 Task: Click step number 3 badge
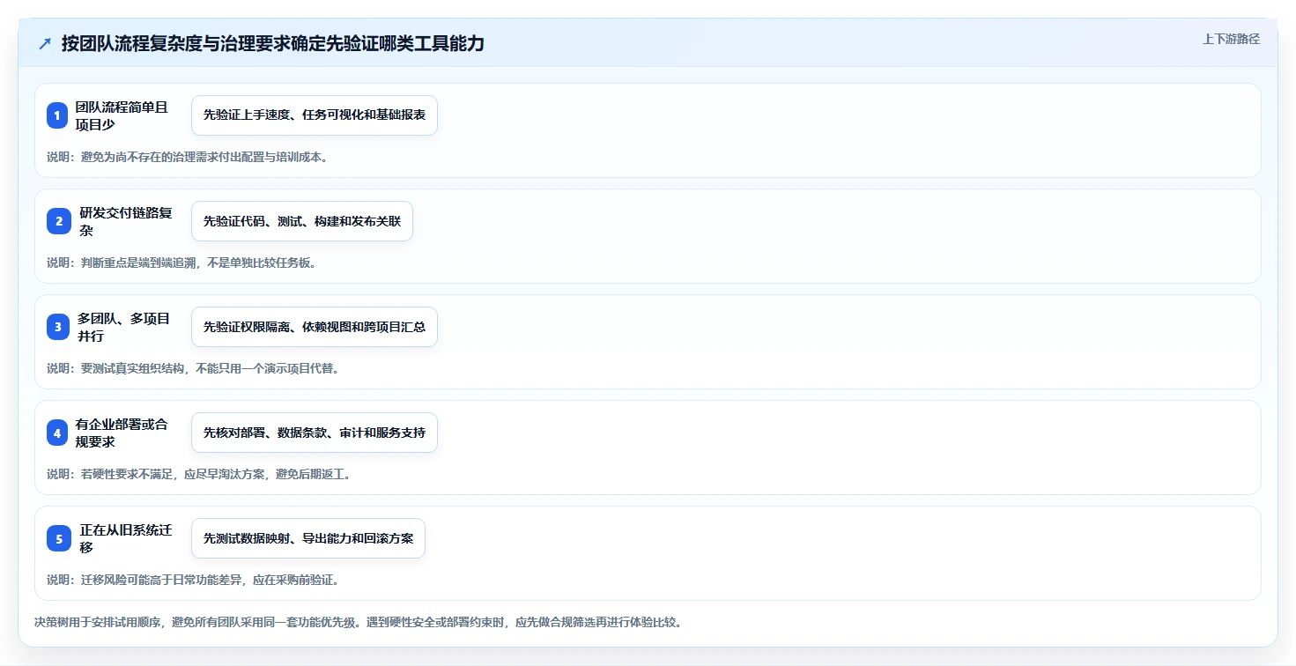58,327
